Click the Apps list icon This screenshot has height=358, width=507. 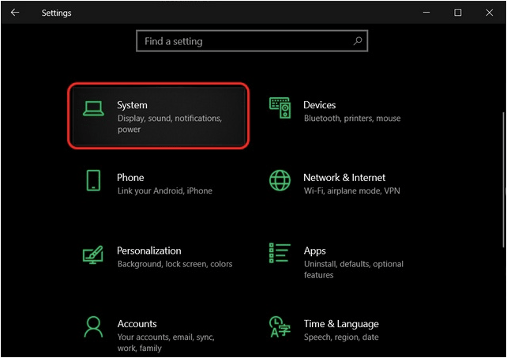coord(280,253)
